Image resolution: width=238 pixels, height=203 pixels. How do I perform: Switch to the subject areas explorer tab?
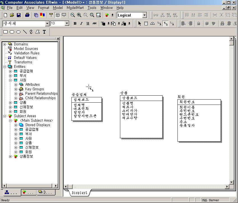(29, 192)
